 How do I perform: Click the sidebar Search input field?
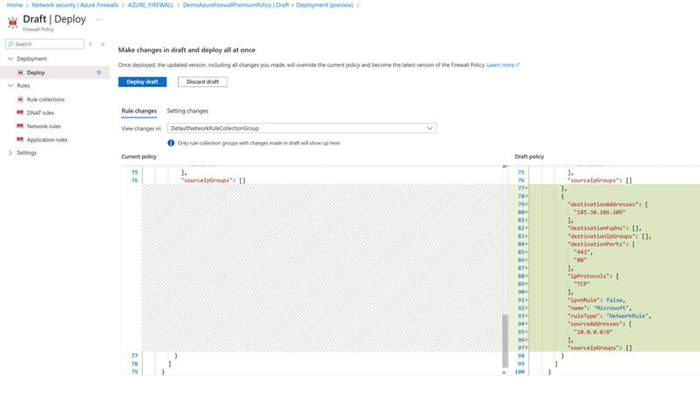click(x=44, y=44)
